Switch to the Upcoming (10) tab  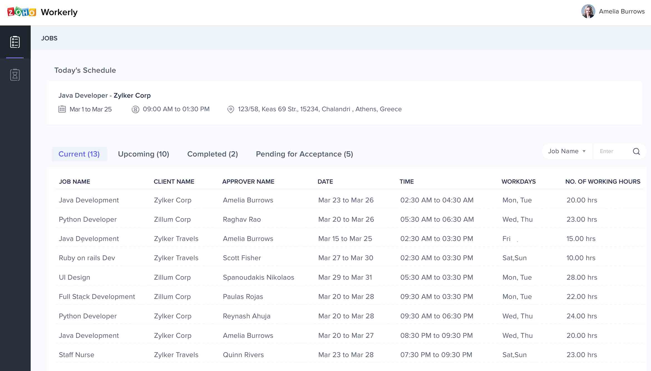tap(144, 154)
